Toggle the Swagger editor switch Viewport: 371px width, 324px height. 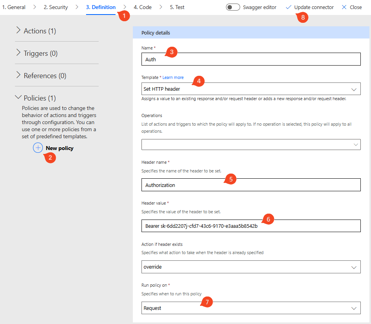pyautogui.click(x=233, y=7)
